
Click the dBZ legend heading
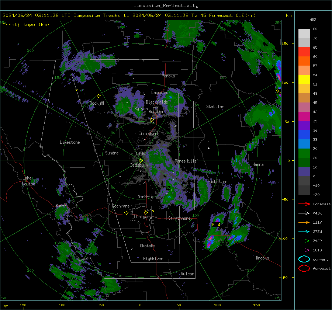(x=313, y=20)
